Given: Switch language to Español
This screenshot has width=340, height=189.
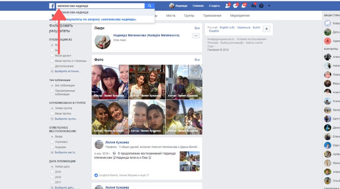Looking at the screenshot, I should [x=214, y=31].
